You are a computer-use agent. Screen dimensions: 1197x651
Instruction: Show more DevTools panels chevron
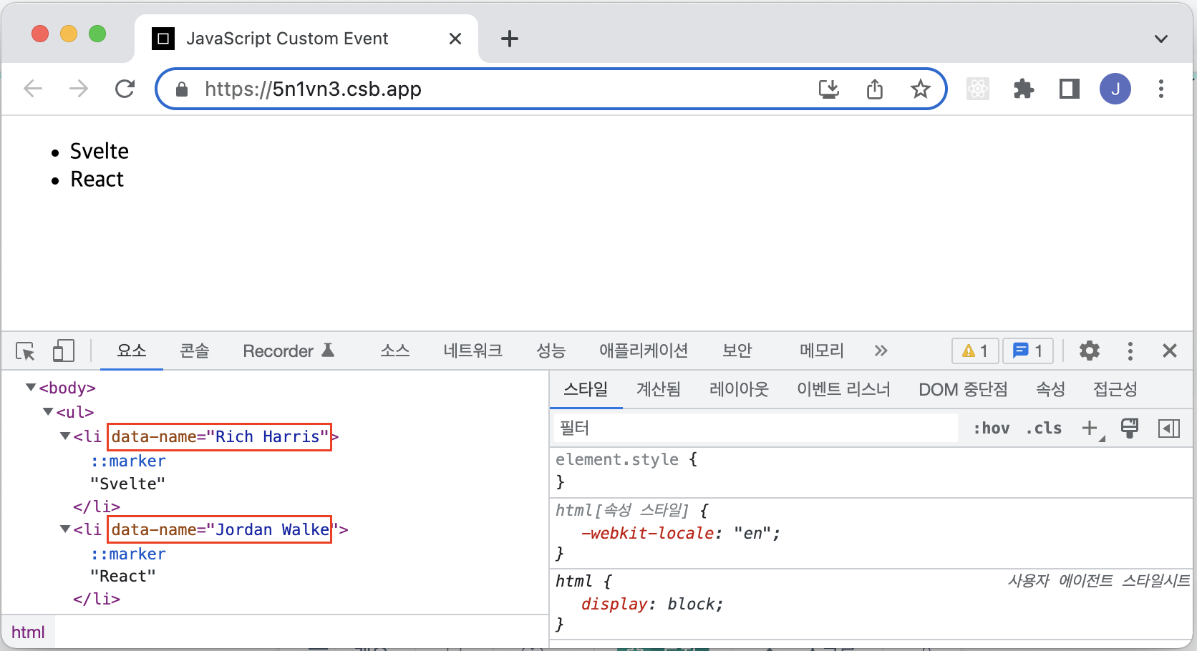click(x=881, y=351)
